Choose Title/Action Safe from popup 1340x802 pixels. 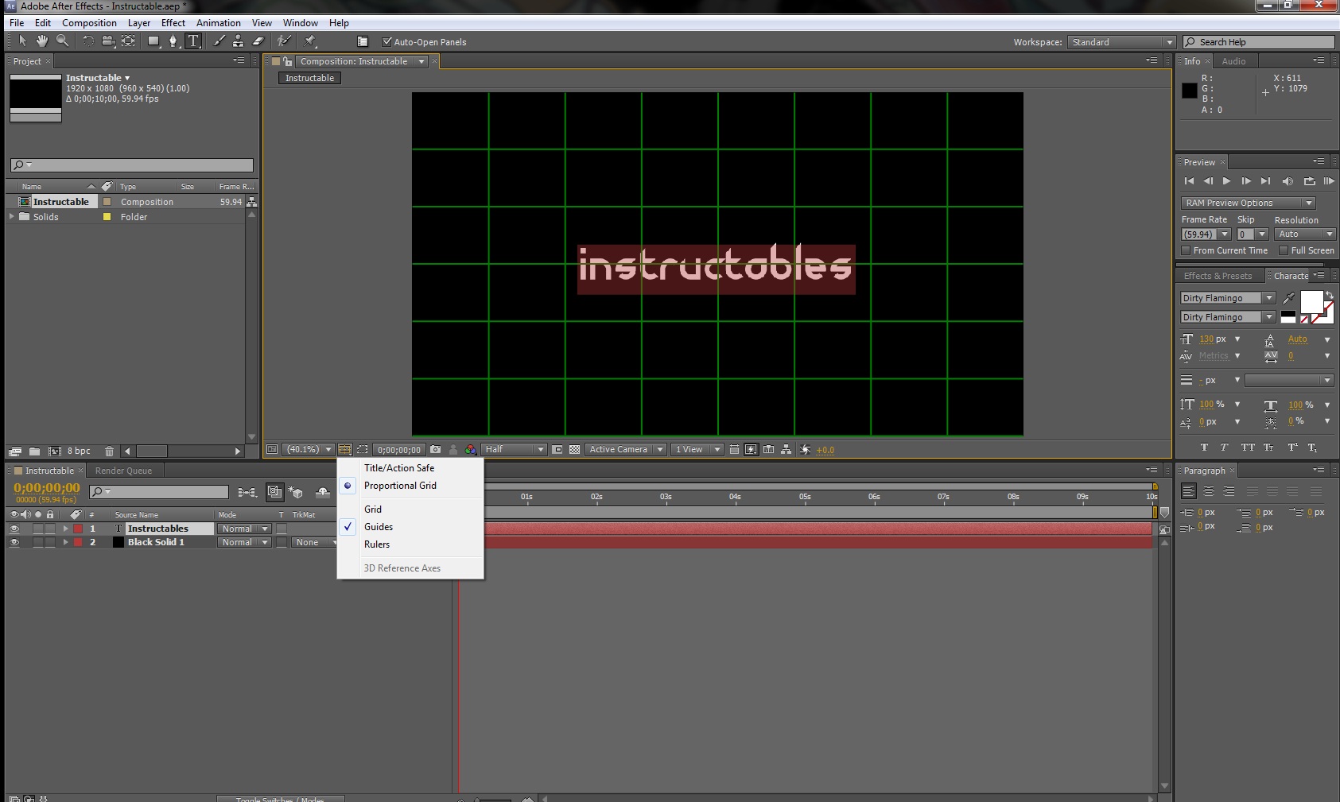pyautogui.click(x=398, y=468)
